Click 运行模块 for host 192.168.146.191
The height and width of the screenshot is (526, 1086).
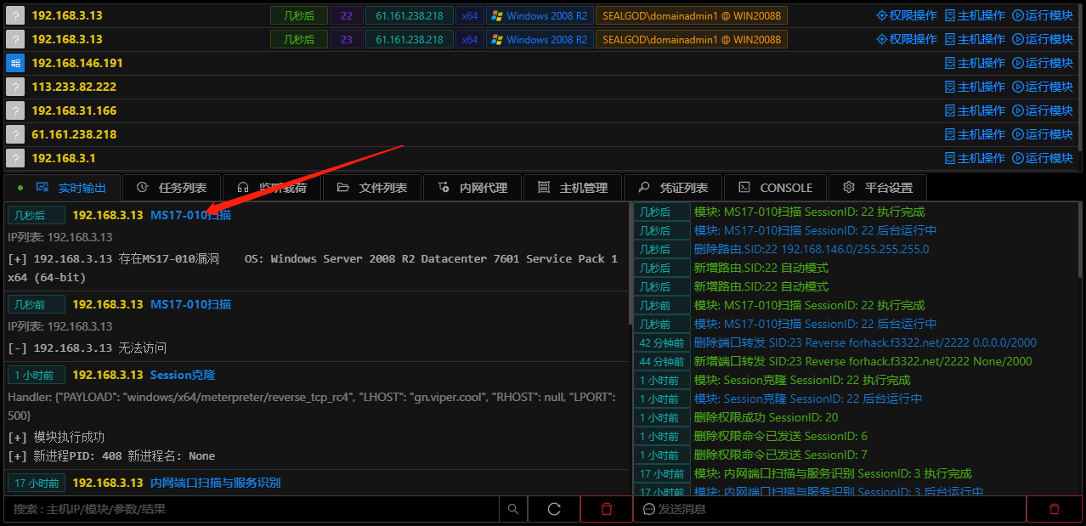(x=1043, y=63)
